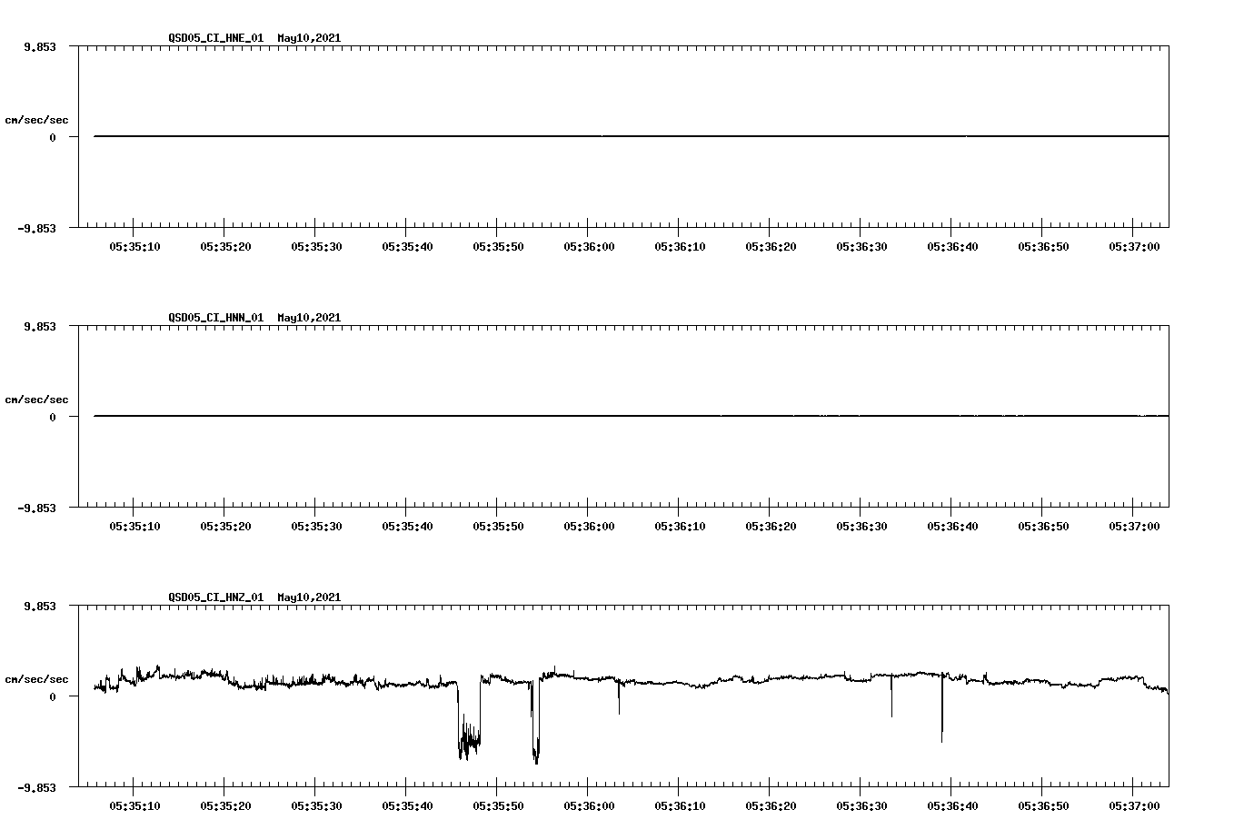Click the spike near 05:36:33 on bottom trace

pyautogui.click(x=891, y=706)
